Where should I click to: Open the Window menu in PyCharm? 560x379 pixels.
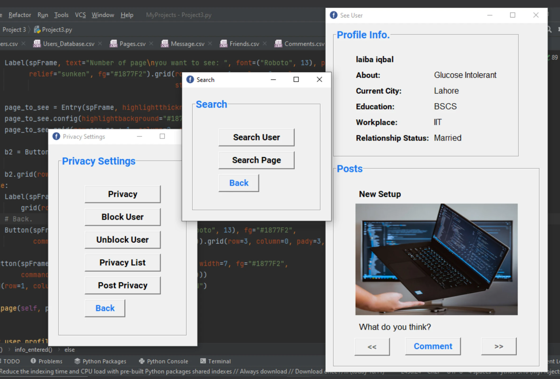103,15
